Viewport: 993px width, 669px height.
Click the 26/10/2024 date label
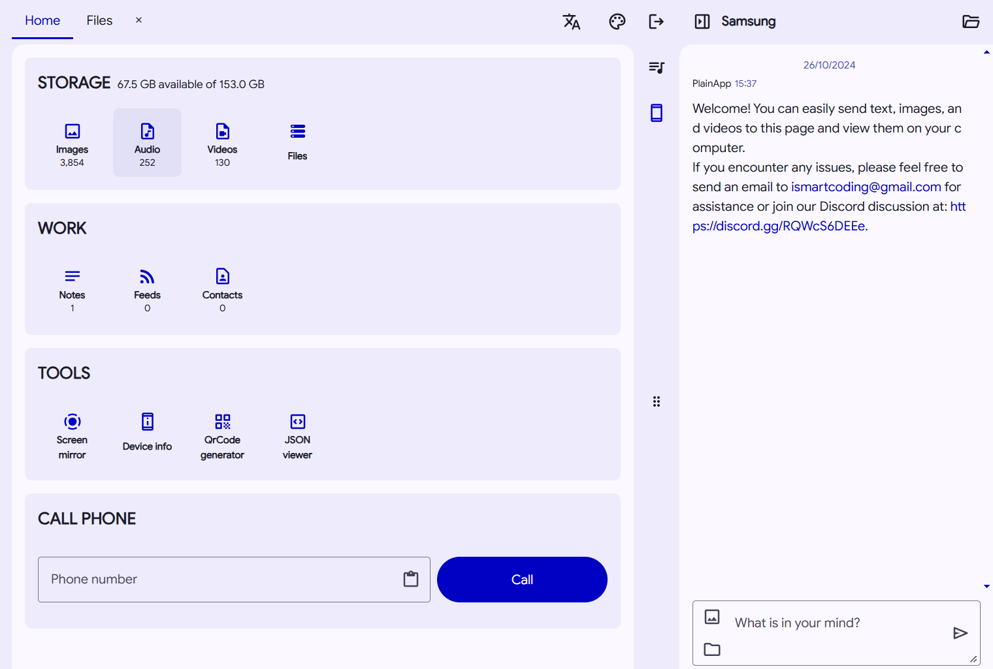pyautogui.click(x=829, y=65)
